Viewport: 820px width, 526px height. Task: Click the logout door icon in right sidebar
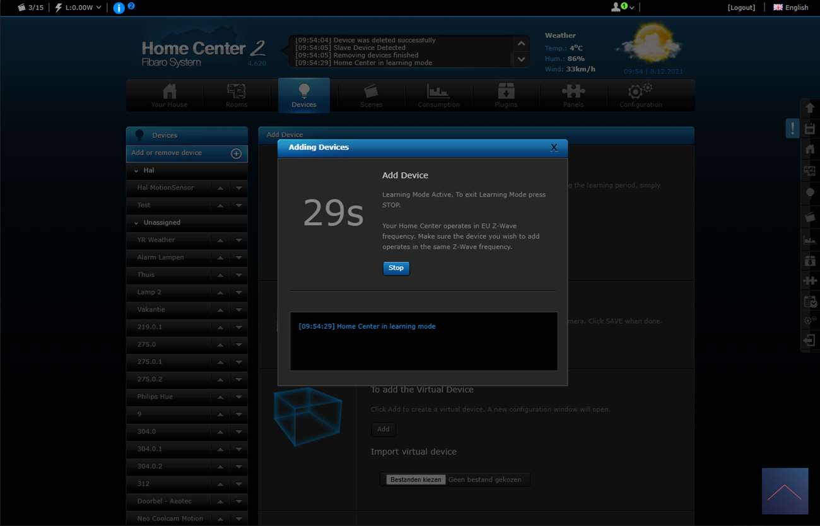810,341
